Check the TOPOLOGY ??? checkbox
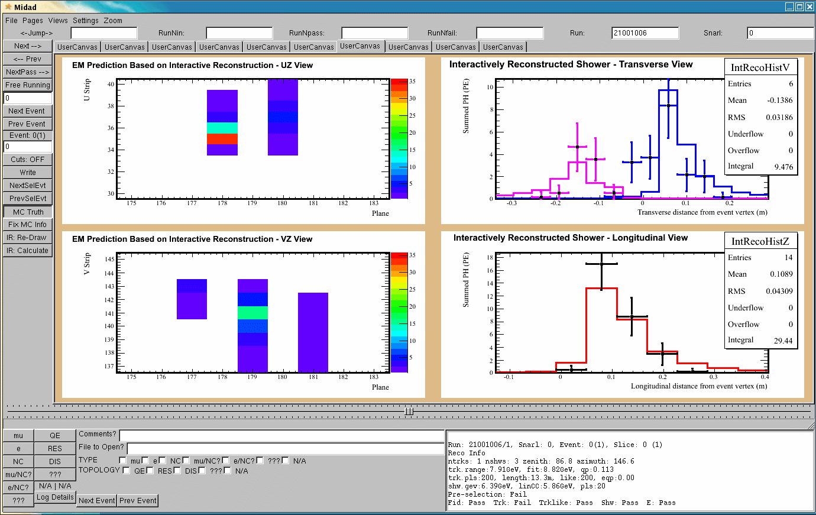 (x=202, y=471)
